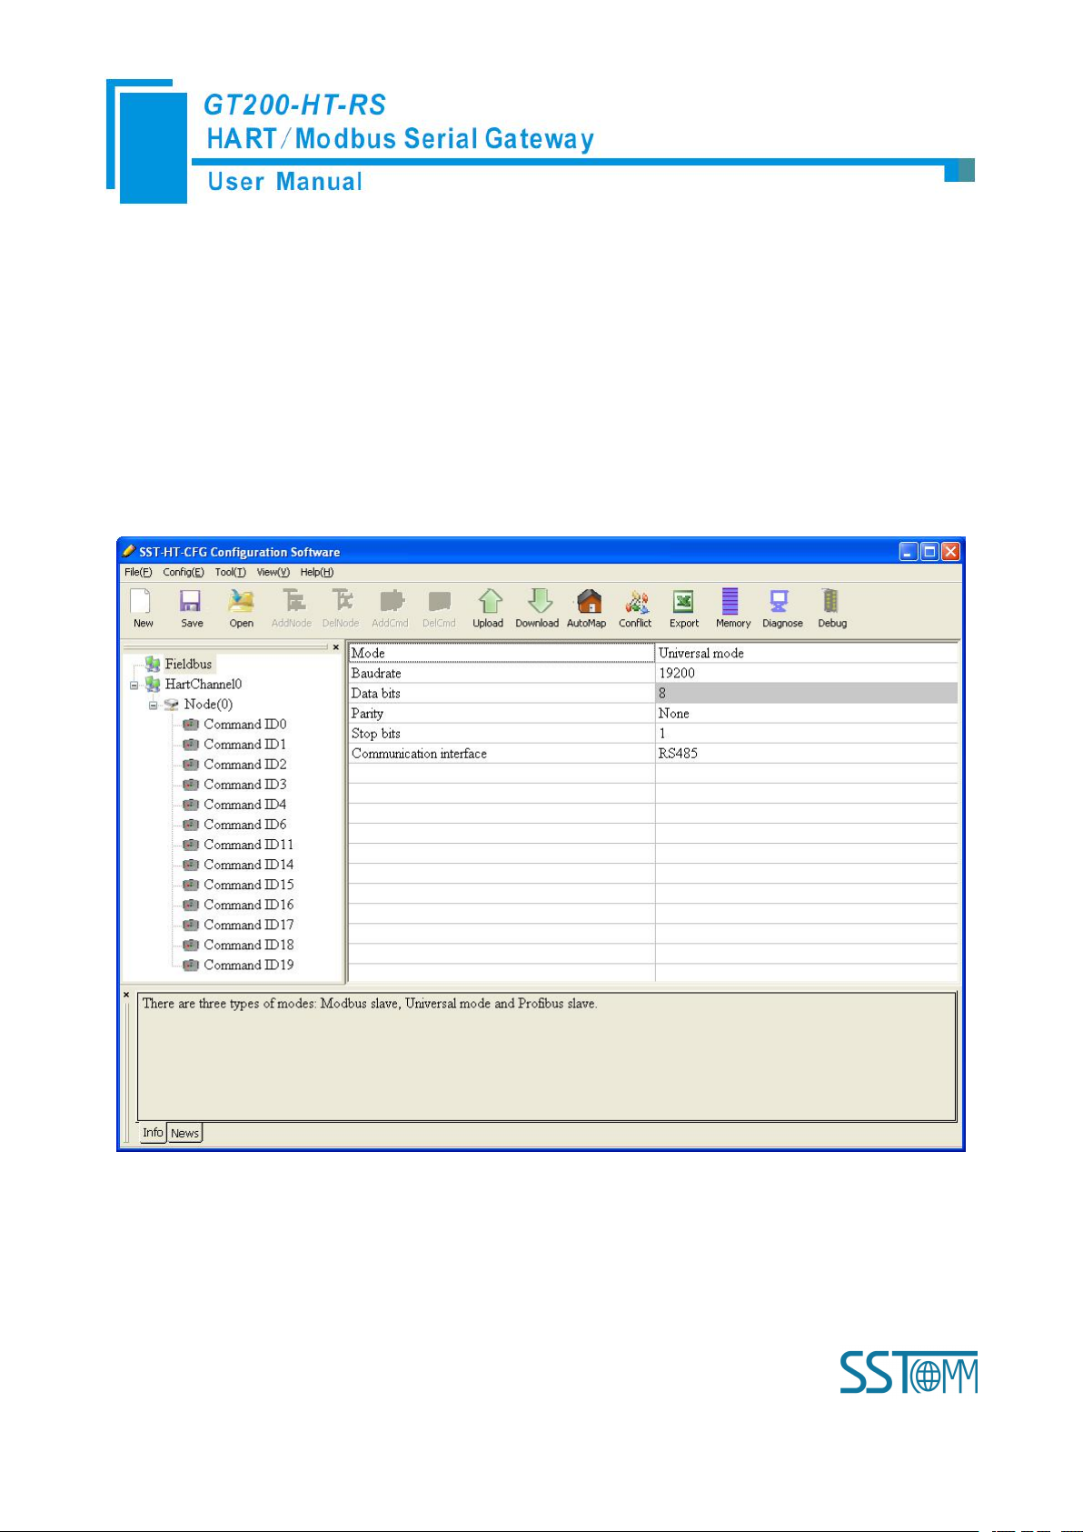Open the Tool(T) menu
This screenshot has width=1083, height=1532.
[x=230, y=572]
